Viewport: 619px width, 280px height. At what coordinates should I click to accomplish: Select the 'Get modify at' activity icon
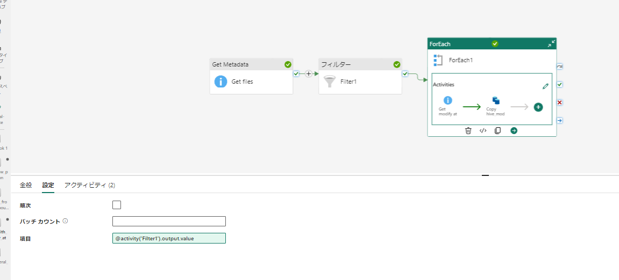(448, 100)
